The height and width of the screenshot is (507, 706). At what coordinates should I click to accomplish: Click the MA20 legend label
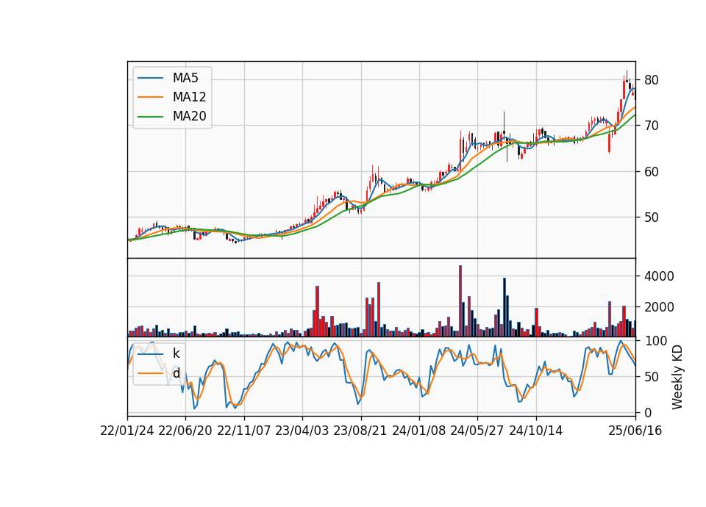[x=189, y=116]
